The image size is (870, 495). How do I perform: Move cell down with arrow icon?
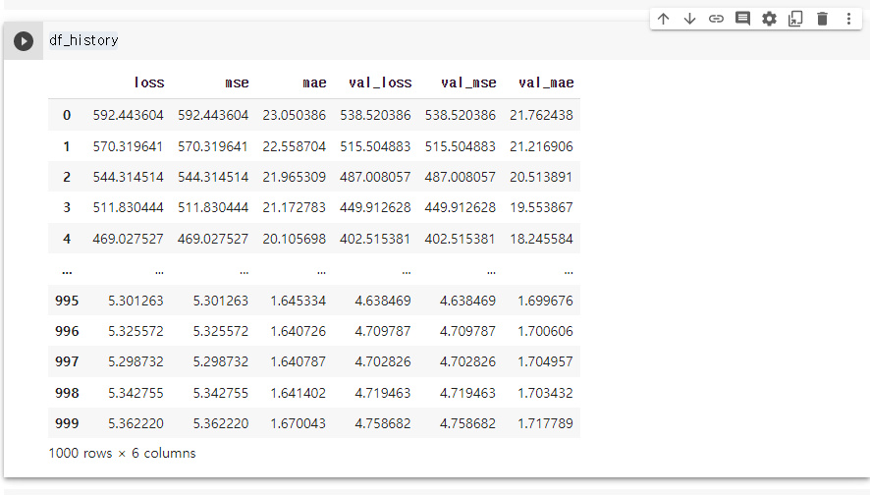[689, 19]
